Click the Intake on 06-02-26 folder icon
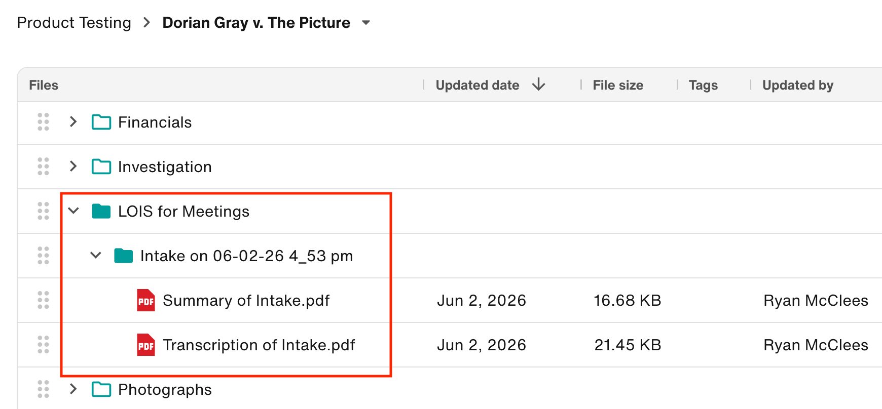 point(124,256)
